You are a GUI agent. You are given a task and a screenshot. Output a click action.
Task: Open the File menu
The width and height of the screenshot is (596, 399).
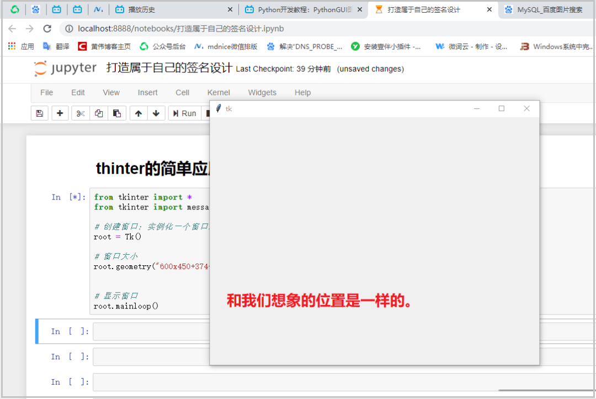pos(46,92)
